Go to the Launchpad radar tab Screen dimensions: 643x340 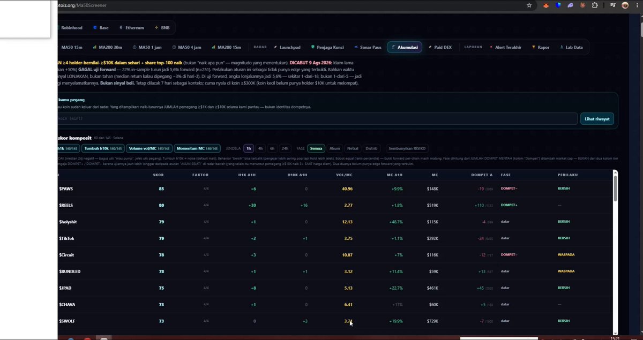[287, 47]
